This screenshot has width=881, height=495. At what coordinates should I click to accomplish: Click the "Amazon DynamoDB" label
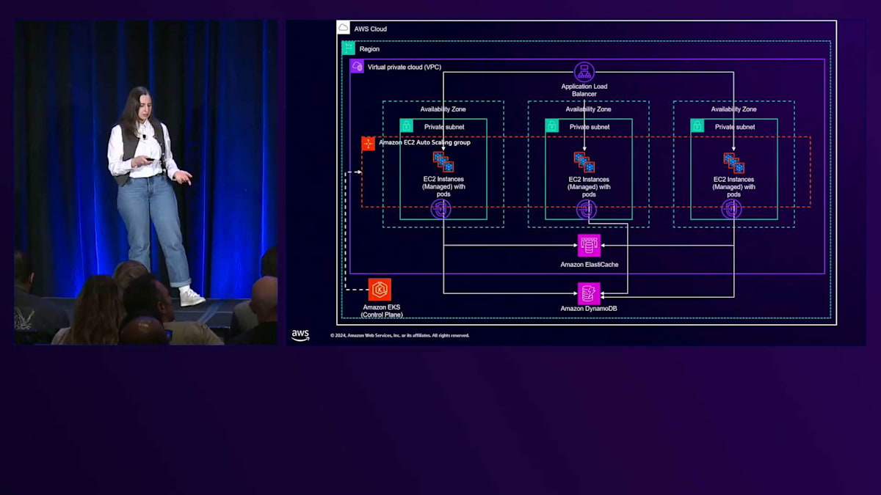[589, 309]
